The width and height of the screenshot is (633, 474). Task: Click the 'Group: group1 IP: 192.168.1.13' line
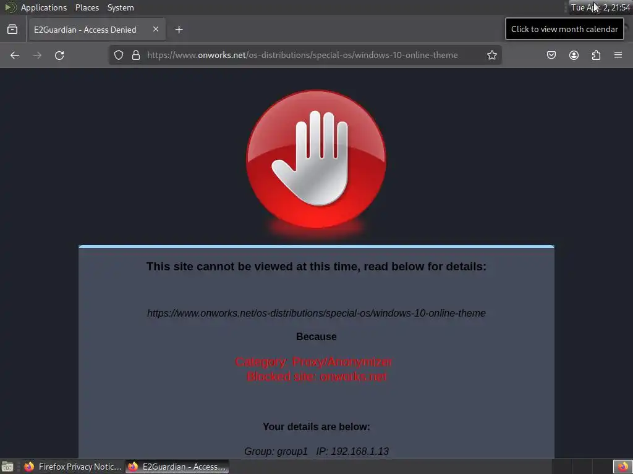[316, 451]
